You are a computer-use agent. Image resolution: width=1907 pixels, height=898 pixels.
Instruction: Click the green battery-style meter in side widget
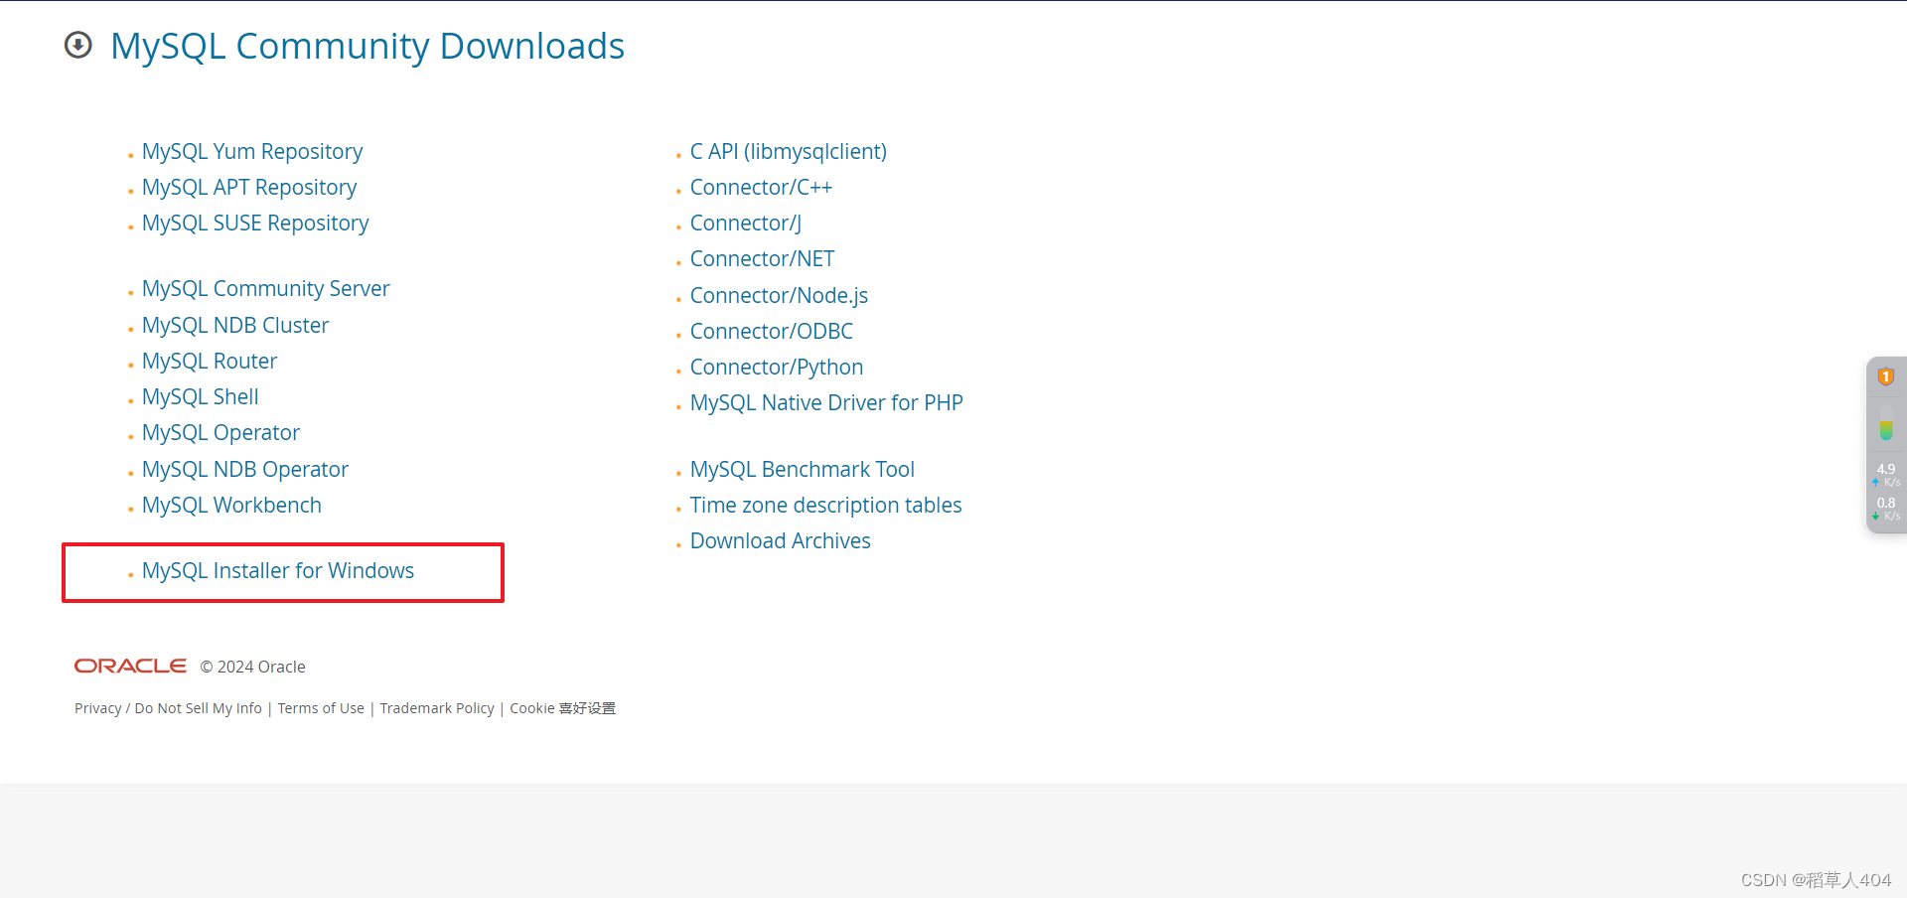[1885, 423]
